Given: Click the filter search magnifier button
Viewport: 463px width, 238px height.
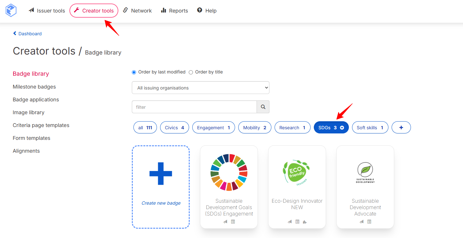Looking at the screenshot, I should 263,107.
